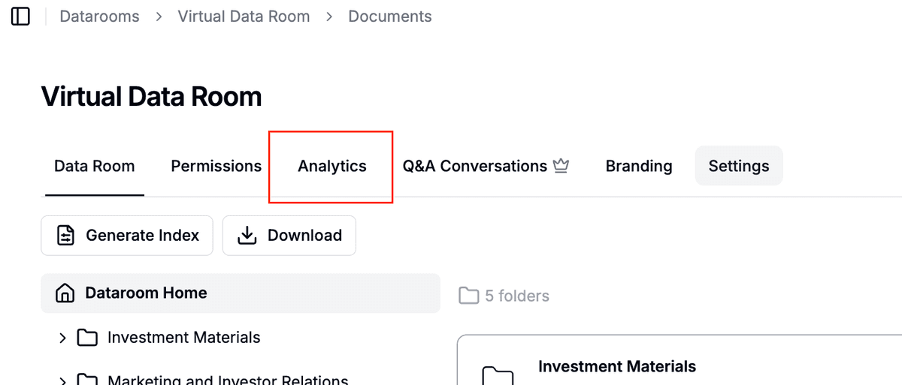Click the document icon in Generate Index
The width and height of the screenshot is (902, 385).
pyautogui.click(x=66, y=236)
